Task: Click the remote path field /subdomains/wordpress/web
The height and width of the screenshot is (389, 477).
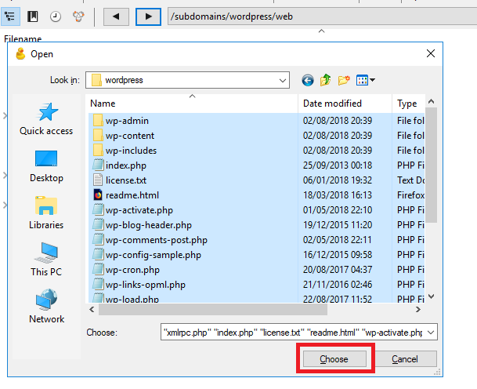Action: 322,16
